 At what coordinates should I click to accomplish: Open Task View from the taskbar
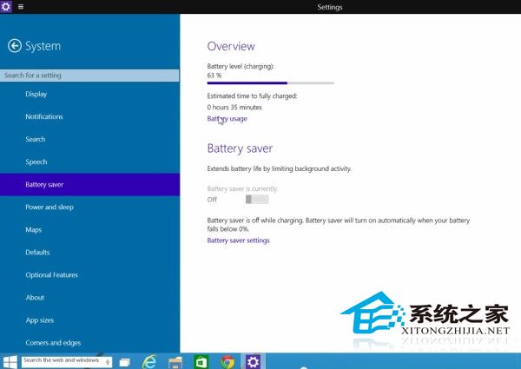click(124, 362)
